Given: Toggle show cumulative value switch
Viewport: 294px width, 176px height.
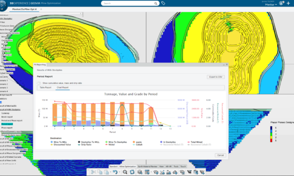Looking at the screenshot, I should (x=39, y=83).
